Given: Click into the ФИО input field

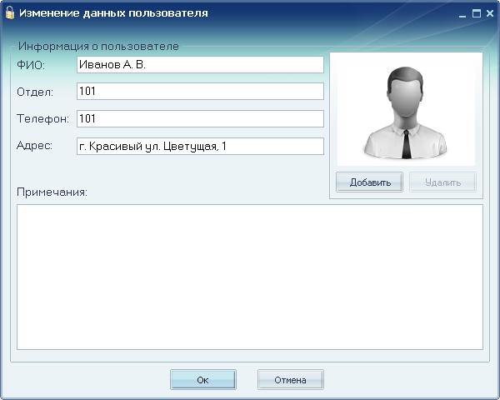Looking at the screenshot, I should click(200, 65).
